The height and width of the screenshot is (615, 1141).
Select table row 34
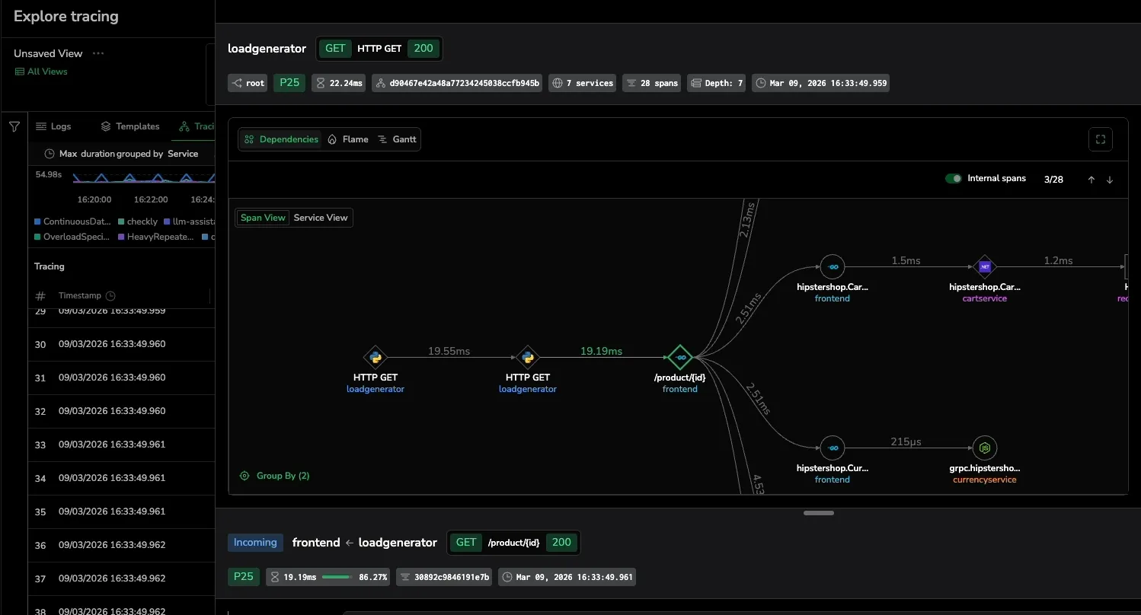(x=122, y=478)
